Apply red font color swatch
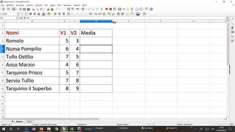The width and height of the screenshot is (235, 132). [x=43, y=14]
